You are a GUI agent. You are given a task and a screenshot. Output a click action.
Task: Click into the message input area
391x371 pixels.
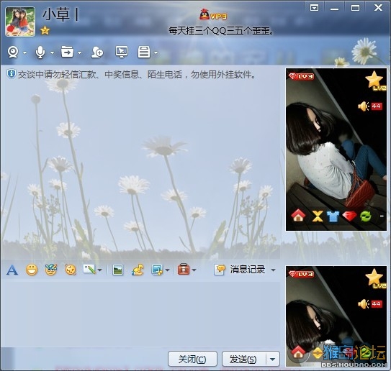click(x=140, y=314)
